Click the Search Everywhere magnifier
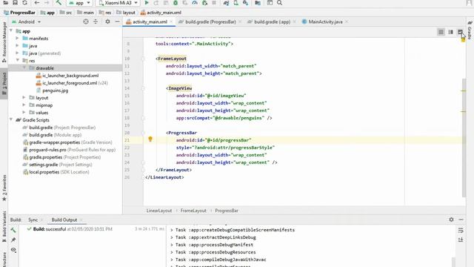Image resolution: width=474 pixels, height=267 pixels. pyautogui.click(x=280, y=3)
